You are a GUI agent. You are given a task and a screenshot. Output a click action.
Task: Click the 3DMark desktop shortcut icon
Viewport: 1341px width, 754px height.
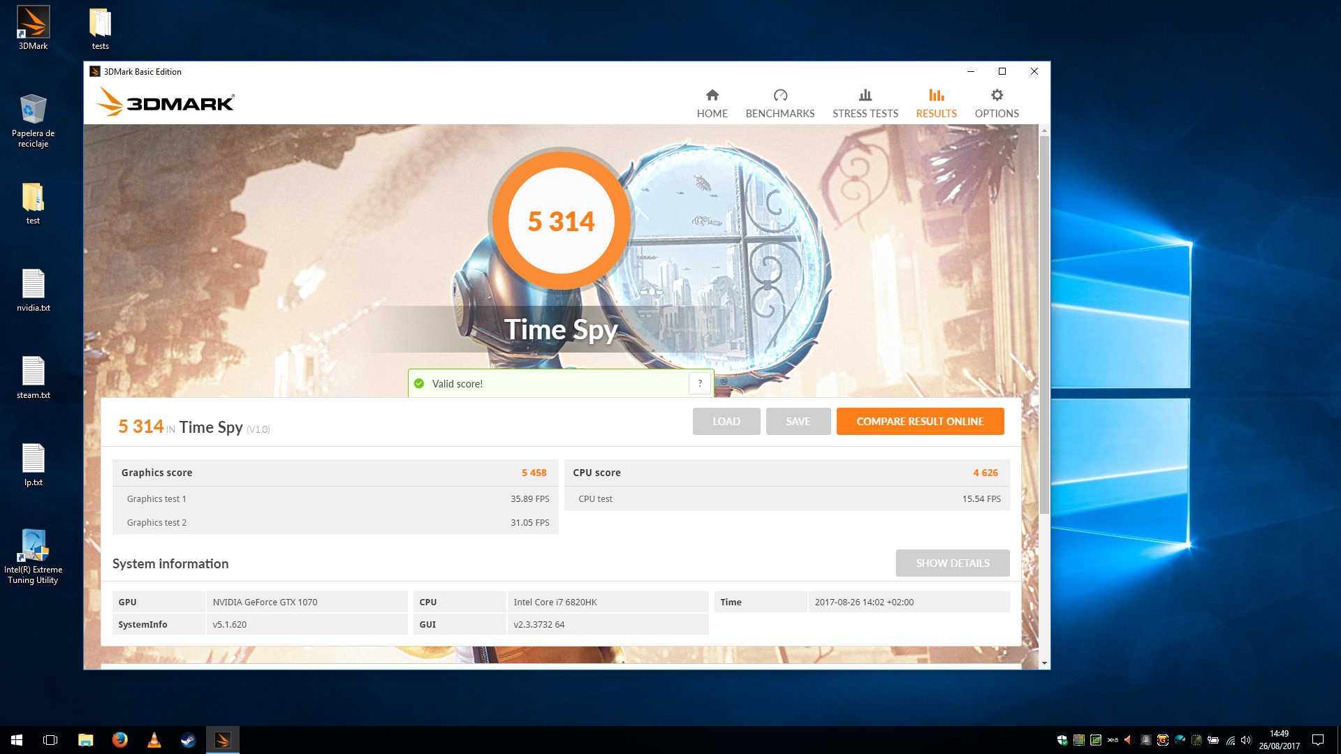(x=33, y=28)
